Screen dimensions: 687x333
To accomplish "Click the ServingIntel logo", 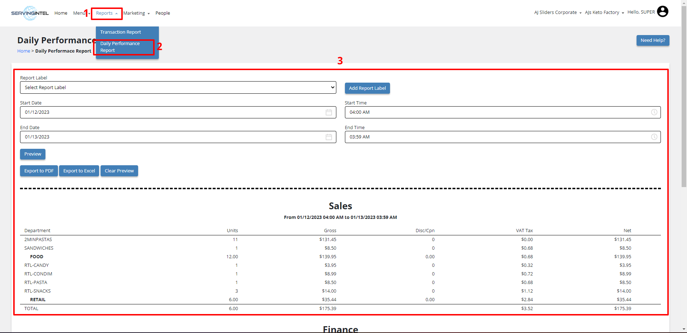I will tap(30, 13).
